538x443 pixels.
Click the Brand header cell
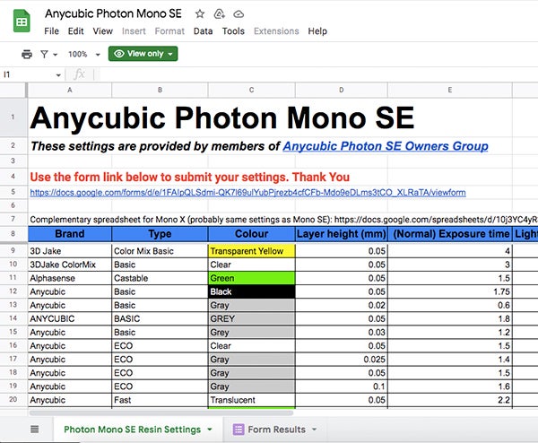70,234
